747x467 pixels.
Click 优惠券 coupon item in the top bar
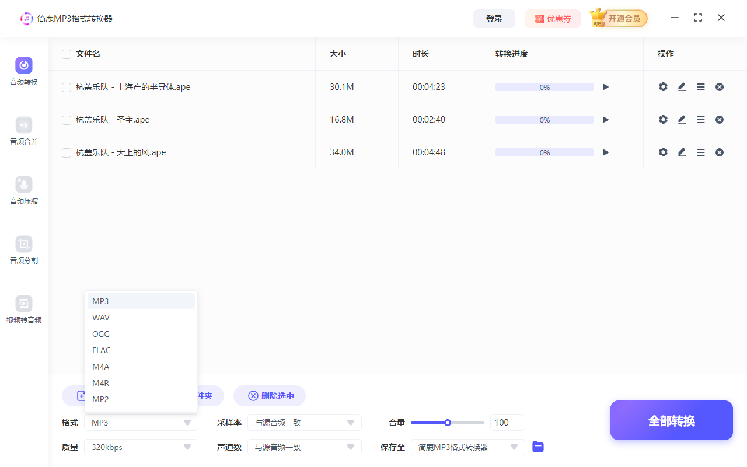coord(552,18)
